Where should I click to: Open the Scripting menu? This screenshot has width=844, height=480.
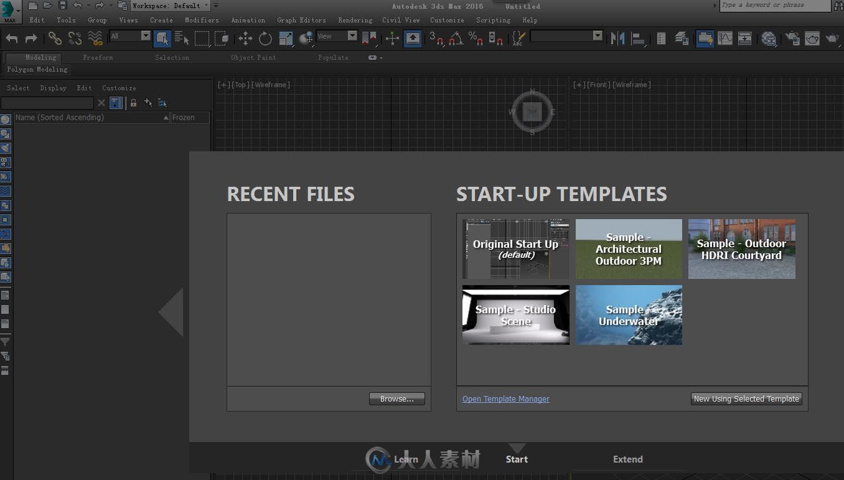tap(493, 20)
